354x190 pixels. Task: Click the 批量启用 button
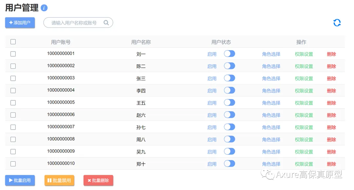tap(20, 180)
